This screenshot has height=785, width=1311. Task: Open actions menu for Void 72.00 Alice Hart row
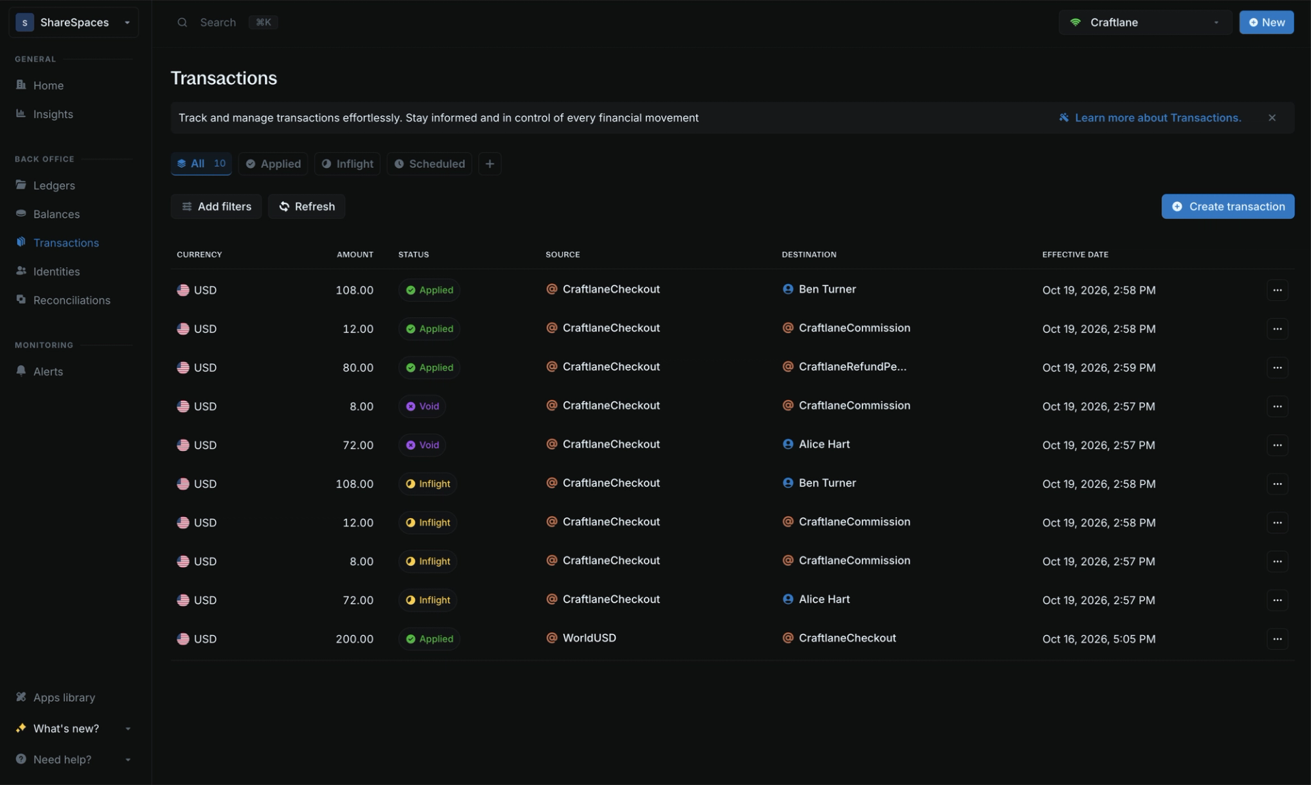pos(1277,445)
